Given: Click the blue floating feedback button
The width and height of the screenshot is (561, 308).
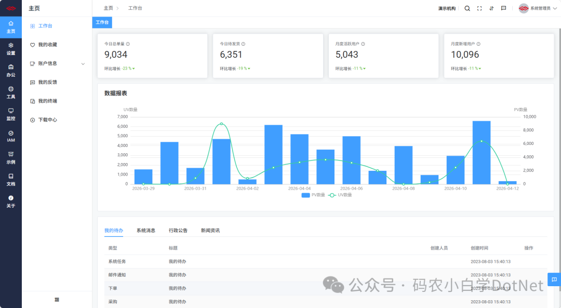Looking at the screenshot, I should coord(554,279).
